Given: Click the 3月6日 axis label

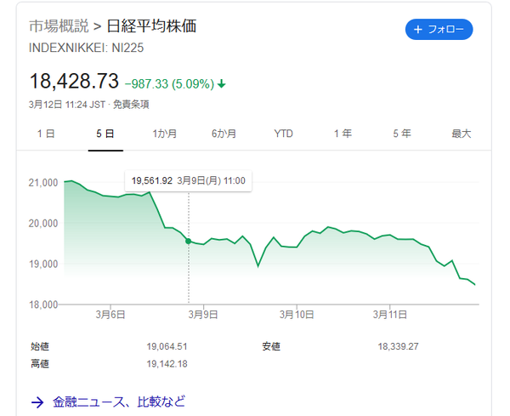Looking at the screenshot, I should pos(110,315).
